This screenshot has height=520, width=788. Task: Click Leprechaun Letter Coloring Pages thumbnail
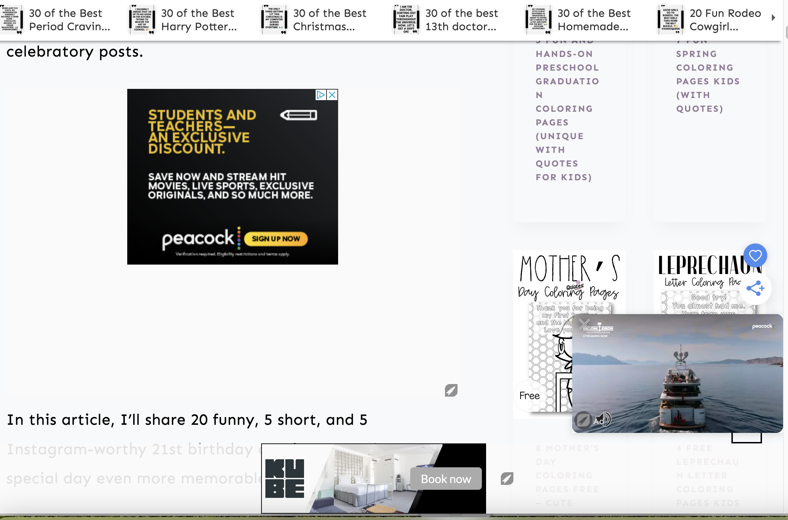[x=699, y=281]
